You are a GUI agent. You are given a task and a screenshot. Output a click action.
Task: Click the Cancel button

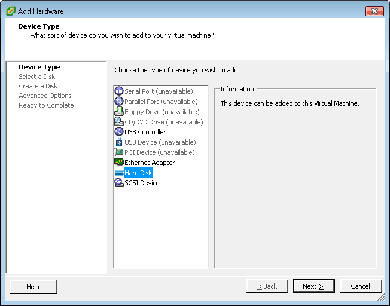click(361, 286)
